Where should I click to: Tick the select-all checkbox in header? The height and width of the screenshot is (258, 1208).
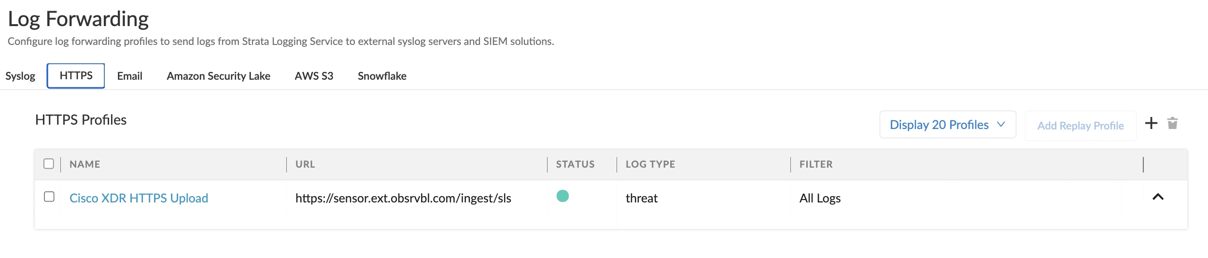point(49,164)
